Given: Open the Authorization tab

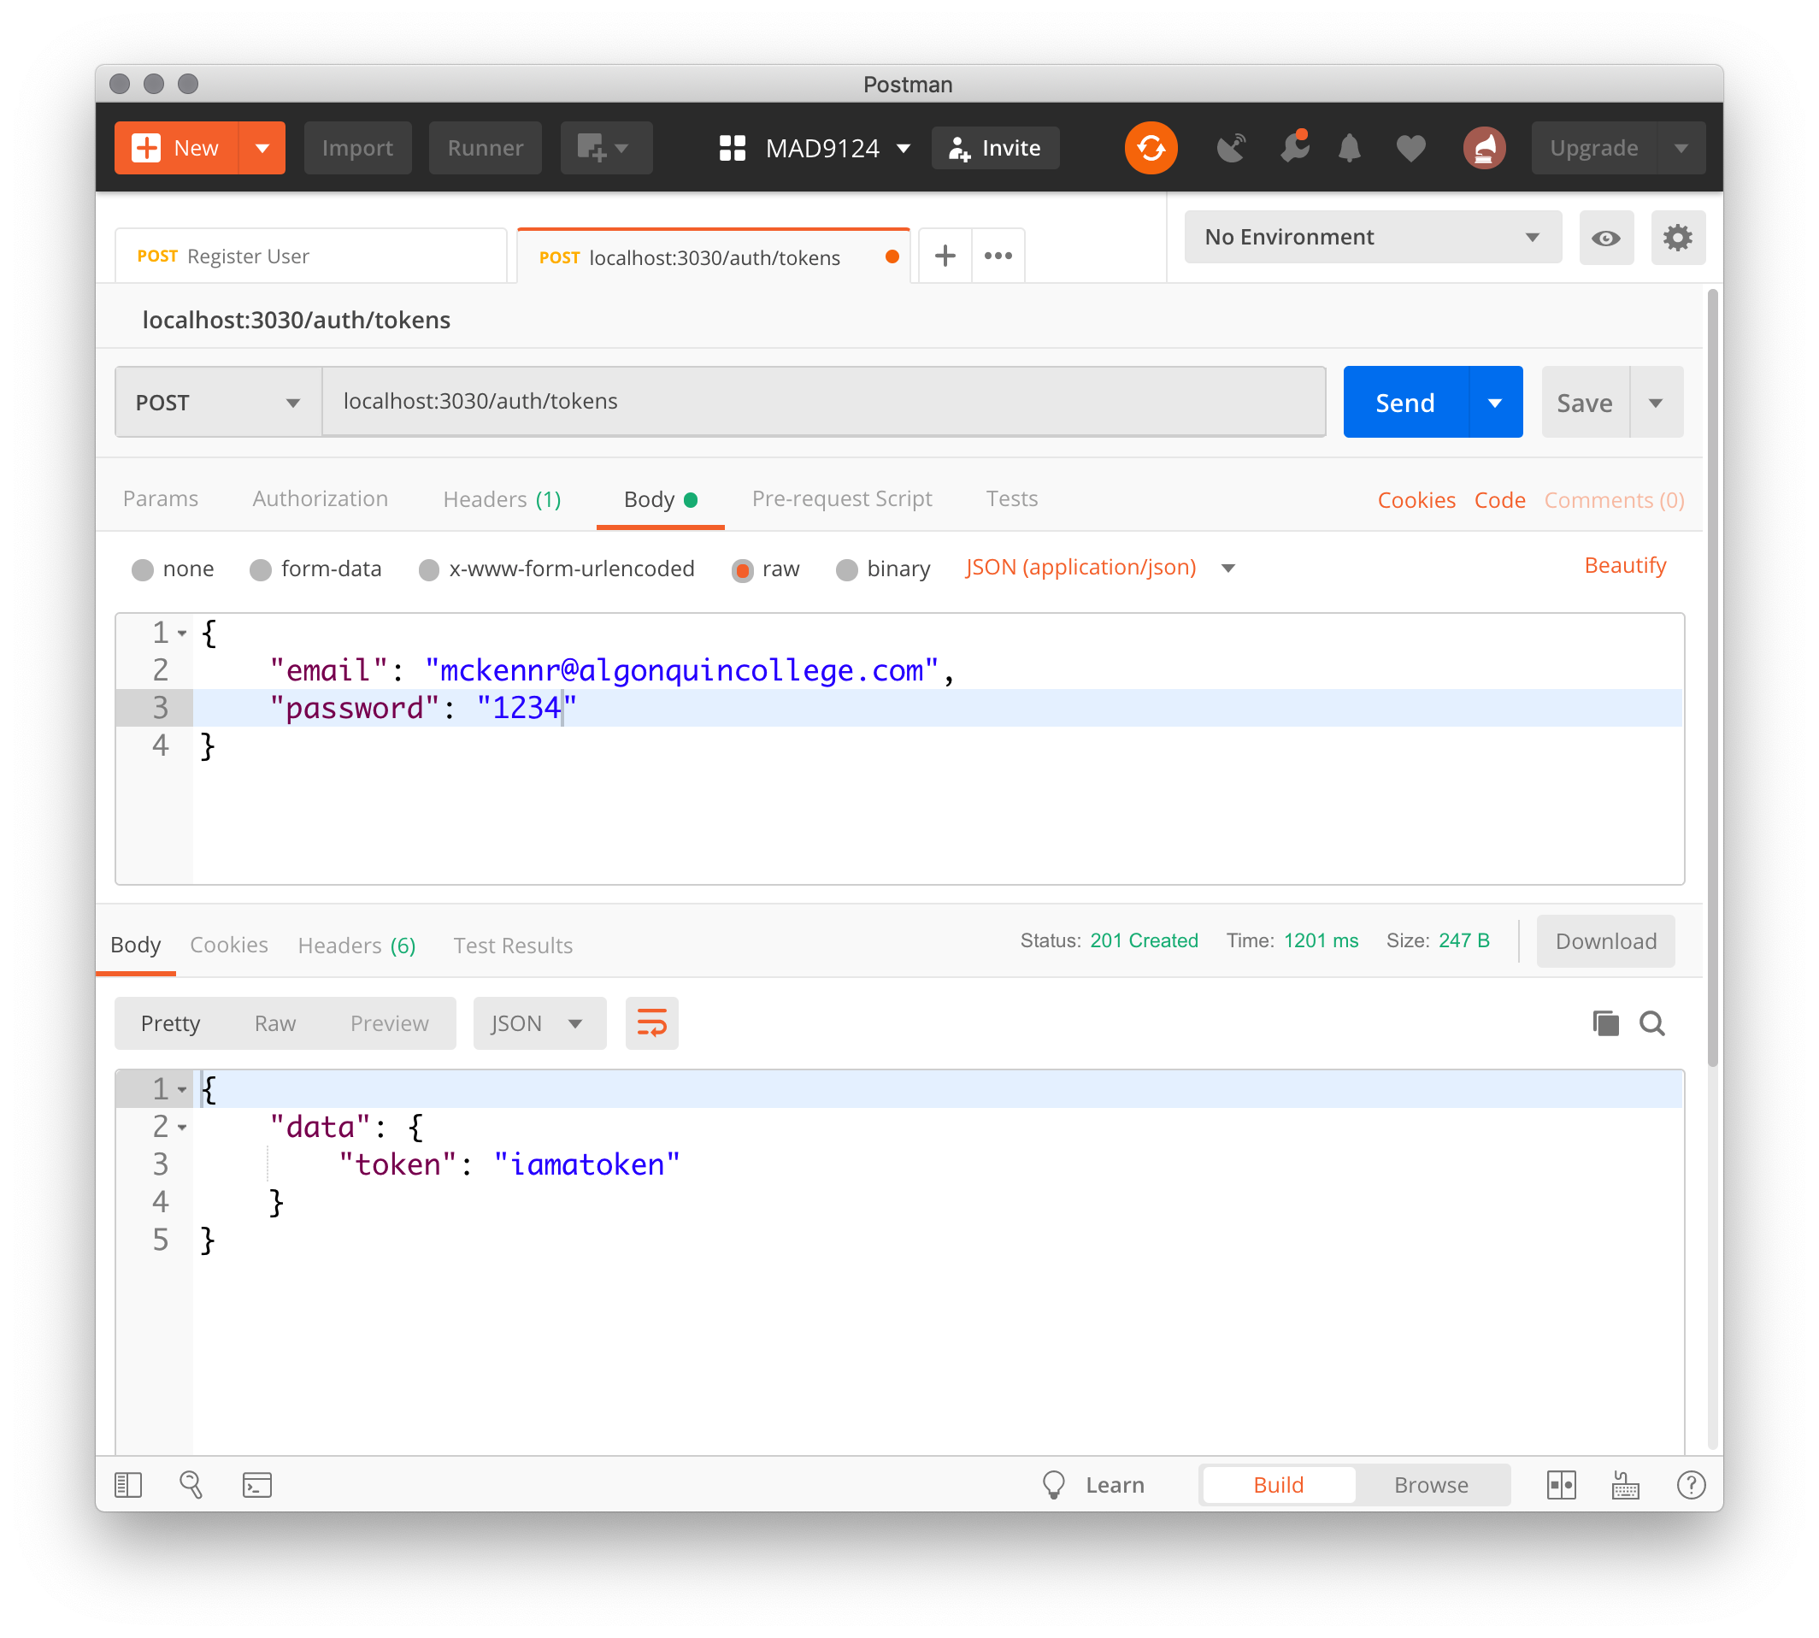Looking at the screenshot, I should [319, 498].
